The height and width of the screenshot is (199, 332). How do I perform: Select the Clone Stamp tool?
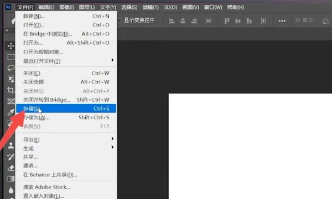(x=11, y=145)
